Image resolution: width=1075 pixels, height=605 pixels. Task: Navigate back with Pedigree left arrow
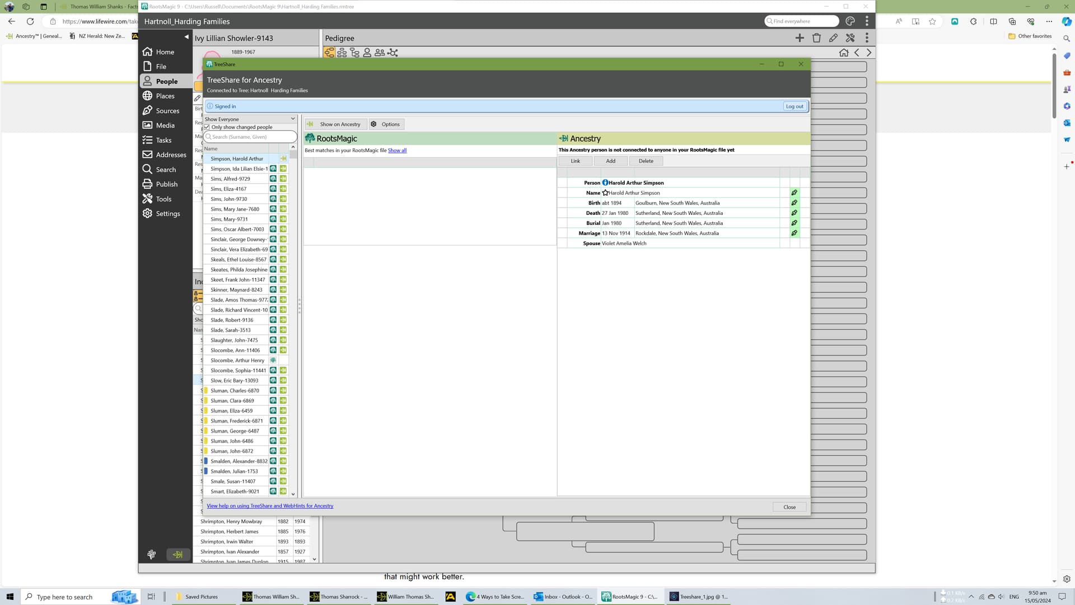coord(857,53)
